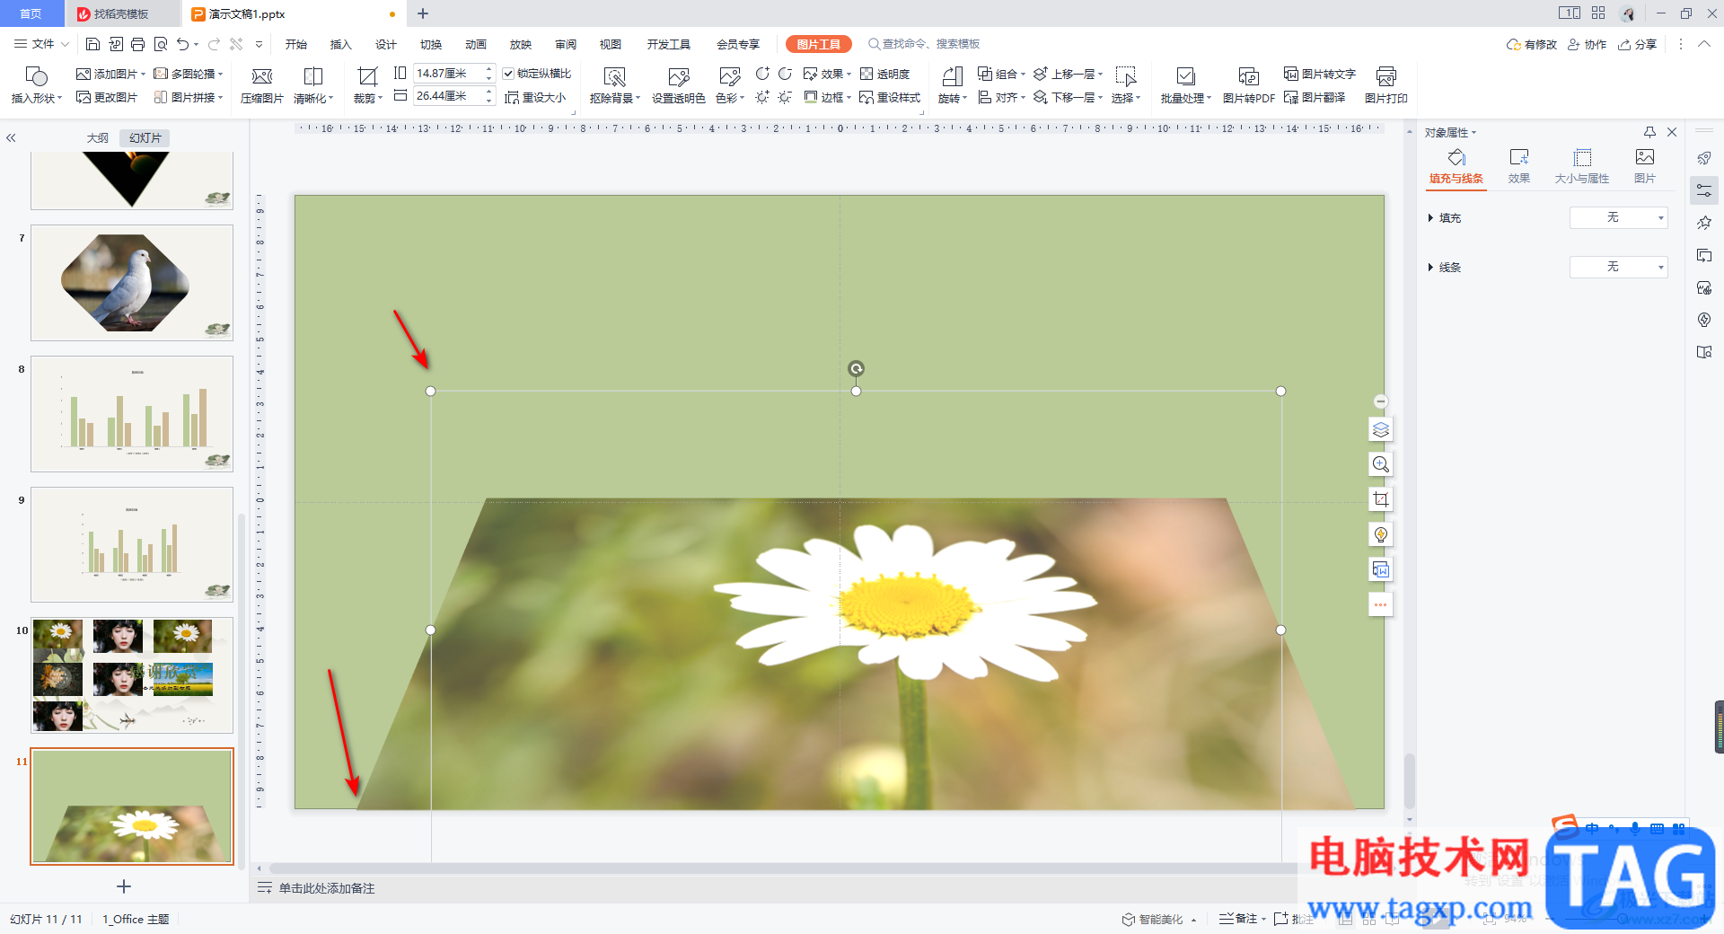Image resolution: width=1724 pixels, height=934 pixels.
Task: Click the Undo arrow icon
Action: pos(182,44)
